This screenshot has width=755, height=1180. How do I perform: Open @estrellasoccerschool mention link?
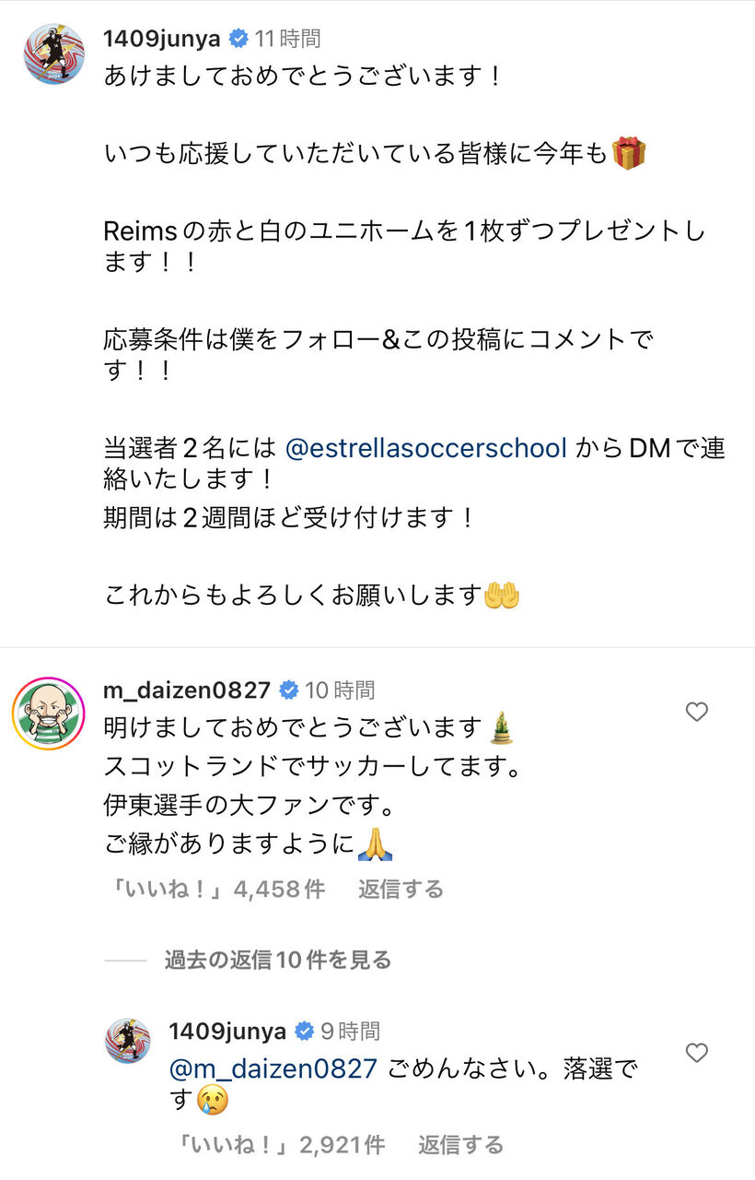click(426, 449)
